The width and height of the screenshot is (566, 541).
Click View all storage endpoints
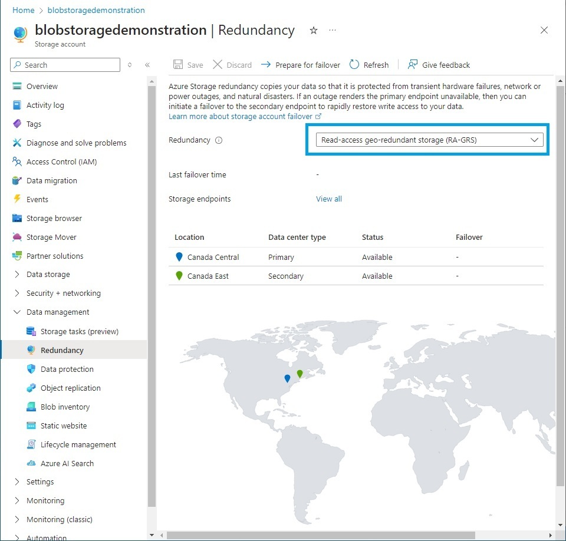[x=328, y=199]
